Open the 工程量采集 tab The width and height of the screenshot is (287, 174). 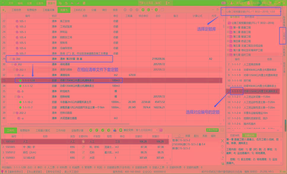(x=49, y=10)
